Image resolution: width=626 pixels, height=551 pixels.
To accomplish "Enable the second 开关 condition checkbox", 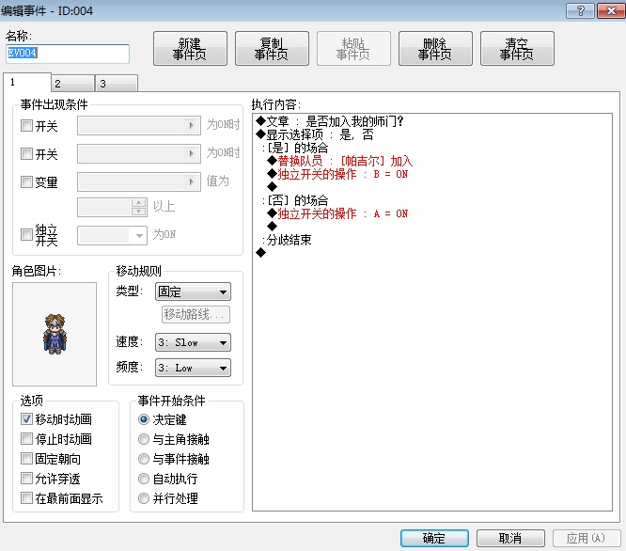I will pyautogui.click(x=26, y=153).
